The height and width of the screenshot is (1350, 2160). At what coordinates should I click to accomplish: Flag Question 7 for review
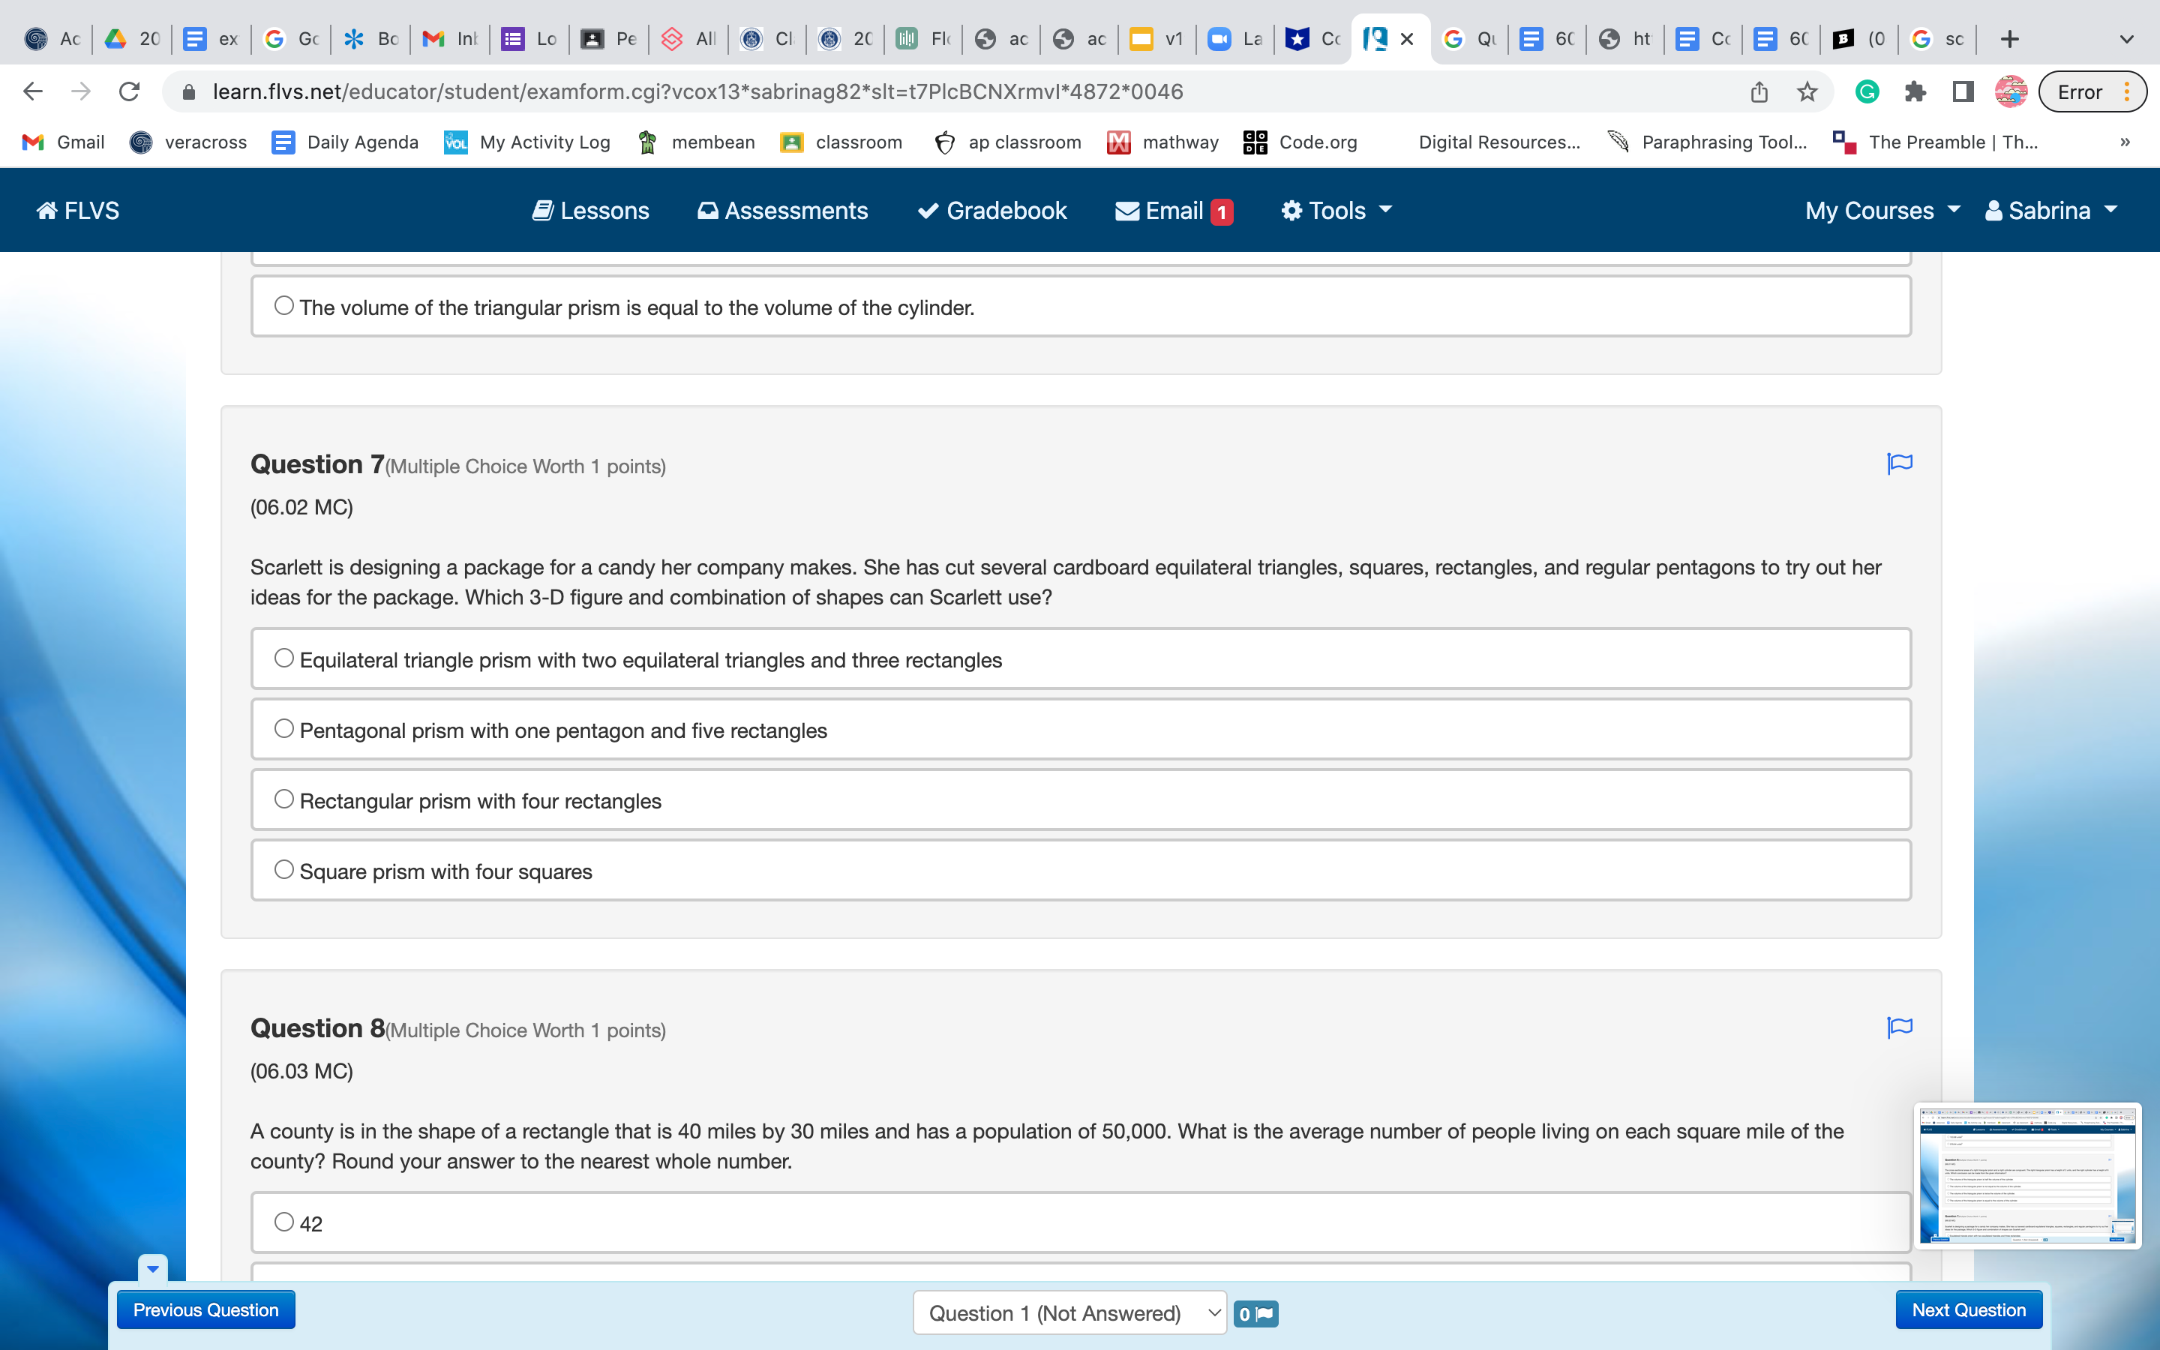(1899, 463)
